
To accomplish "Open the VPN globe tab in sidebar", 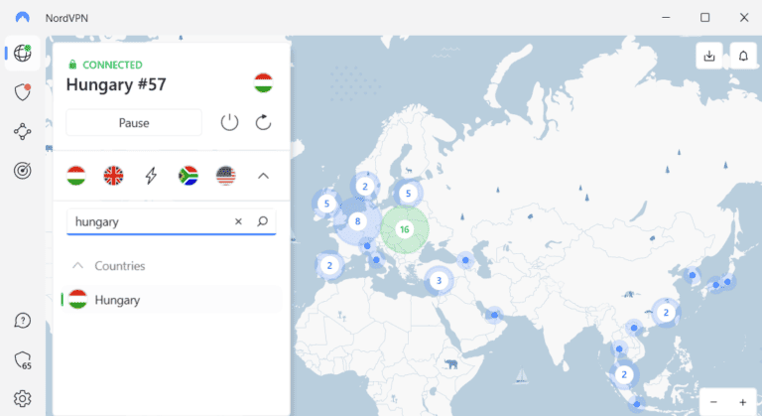I will 22,54.
